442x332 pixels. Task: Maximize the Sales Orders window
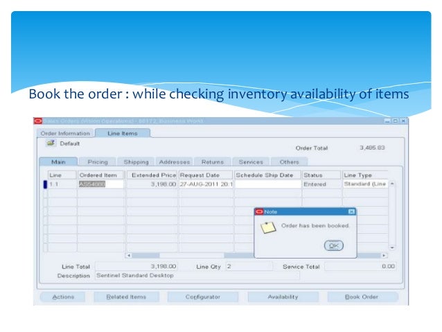coord(395,121)
